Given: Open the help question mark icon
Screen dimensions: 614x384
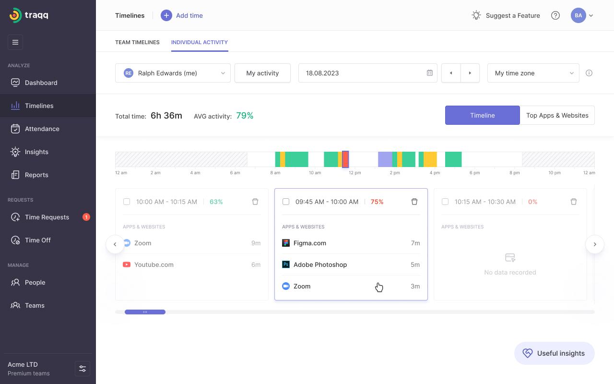Looking at the screenshot, I should tap(555, 15).
